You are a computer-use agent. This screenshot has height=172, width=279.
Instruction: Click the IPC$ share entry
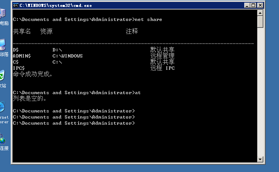(19, 68)
